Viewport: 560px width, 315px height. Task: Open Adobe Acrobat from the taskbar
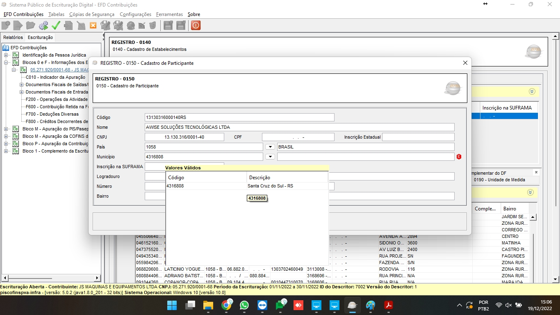click(388, 306)
